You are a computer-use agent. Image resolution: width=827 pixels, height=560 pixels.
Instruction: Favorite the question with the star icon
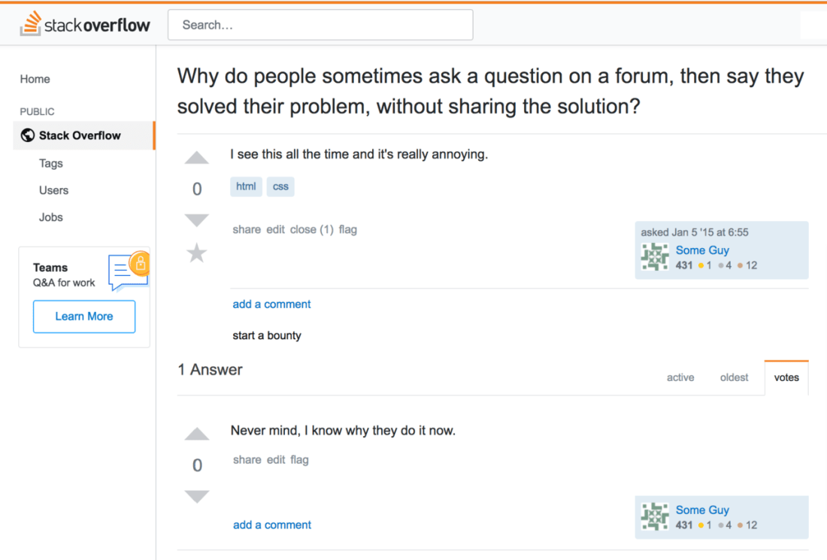197,253
